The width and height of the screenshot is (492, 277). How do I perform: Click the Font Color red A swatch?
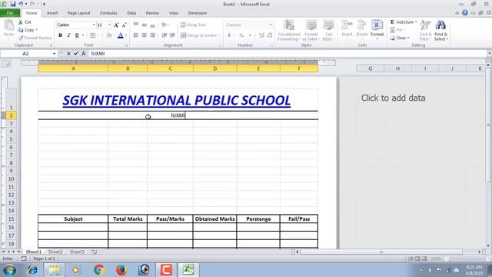(x=121, y=35)
